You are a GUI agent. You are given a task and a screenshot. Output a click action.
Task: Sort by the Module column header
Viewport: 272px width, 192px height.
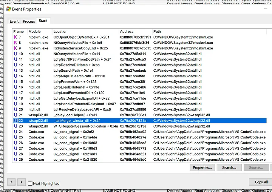(34, 32)
